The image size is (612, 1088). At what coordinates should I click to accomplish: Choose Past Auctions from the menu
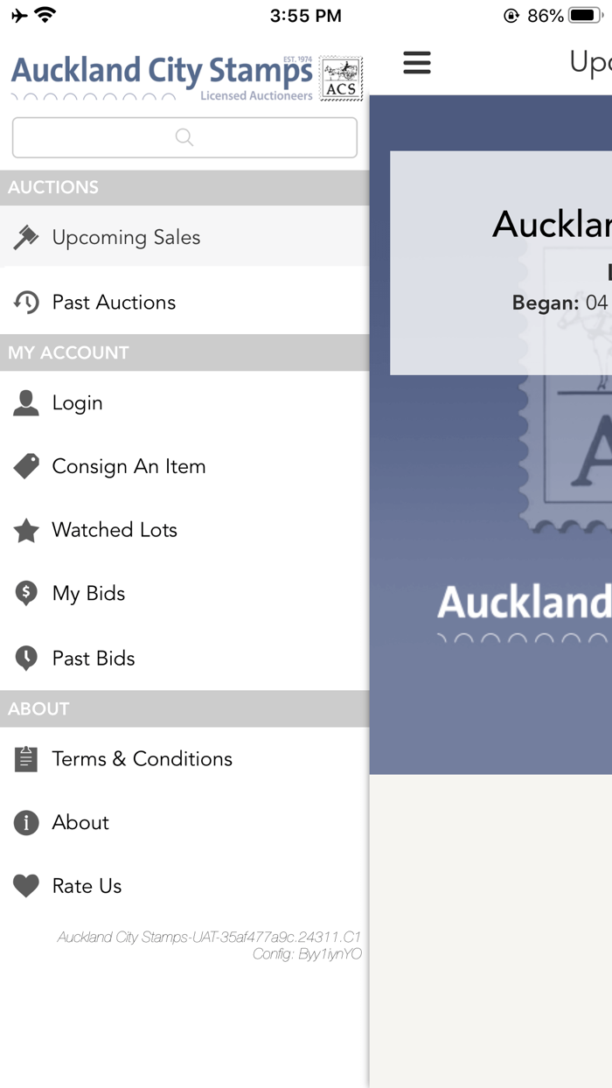coord(114,301)
